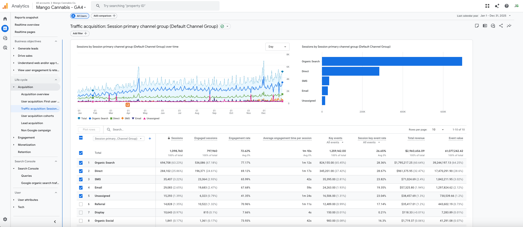Screen dimensions: 523x227
Task: Open the Session primary Channel Group dimension dropdown
Action: [x=119, y=138]
